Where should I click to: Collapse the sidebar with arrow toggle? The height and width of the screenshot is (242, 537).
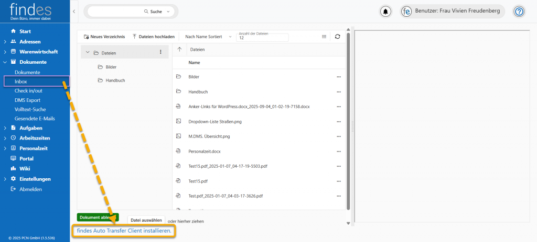tap(74, 11)
